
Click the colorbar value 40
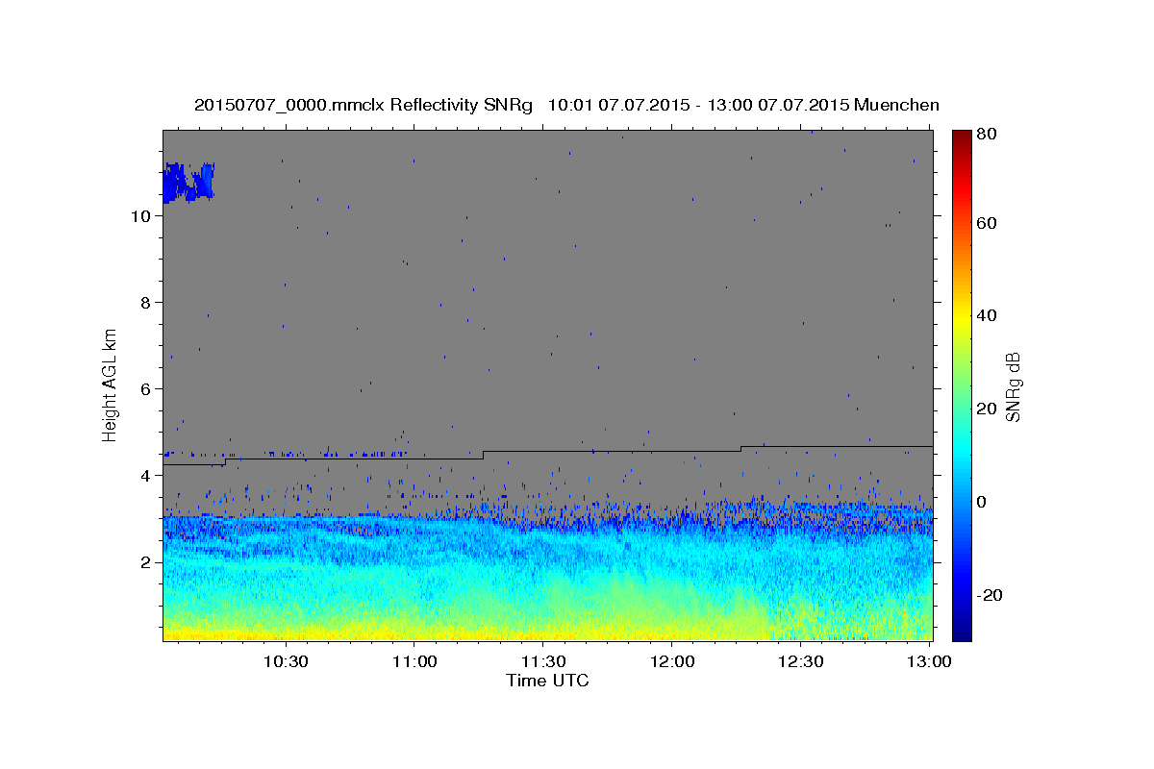(x=987, y=315)
